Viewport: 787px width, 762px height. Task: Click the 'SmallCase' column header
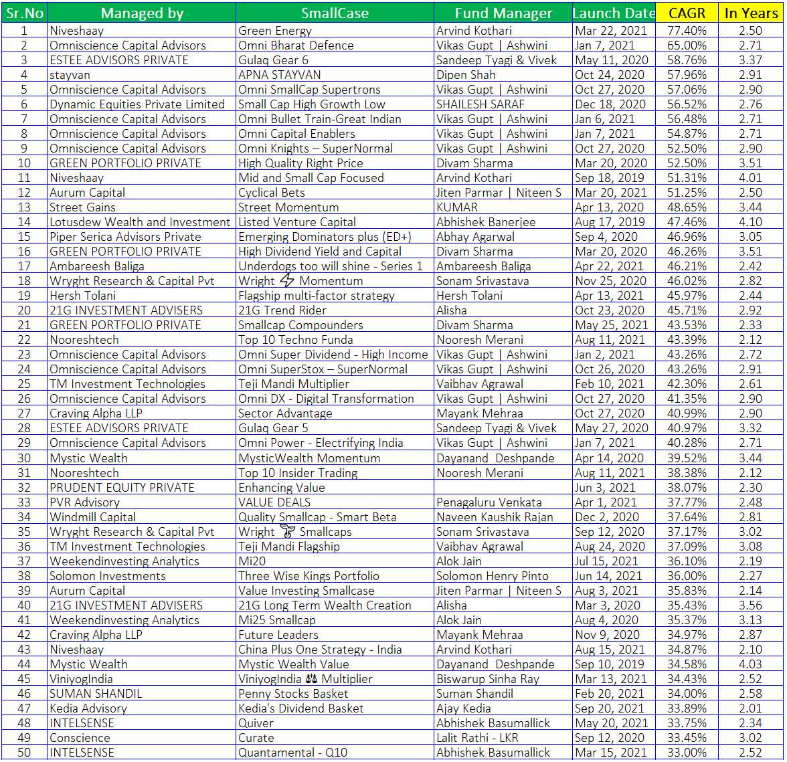335,13
